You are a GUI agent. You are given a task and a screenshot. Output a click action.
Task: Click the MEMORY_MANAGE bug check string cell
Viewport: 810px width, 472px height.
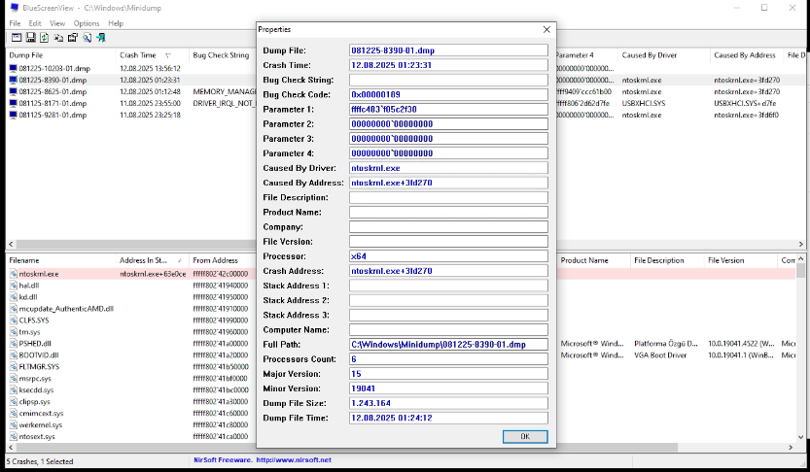point(225,91)
